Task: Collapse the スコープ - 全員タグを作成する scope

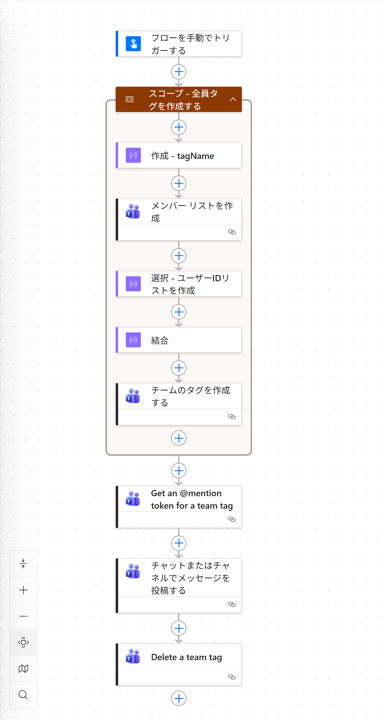Action: point(233,99)
